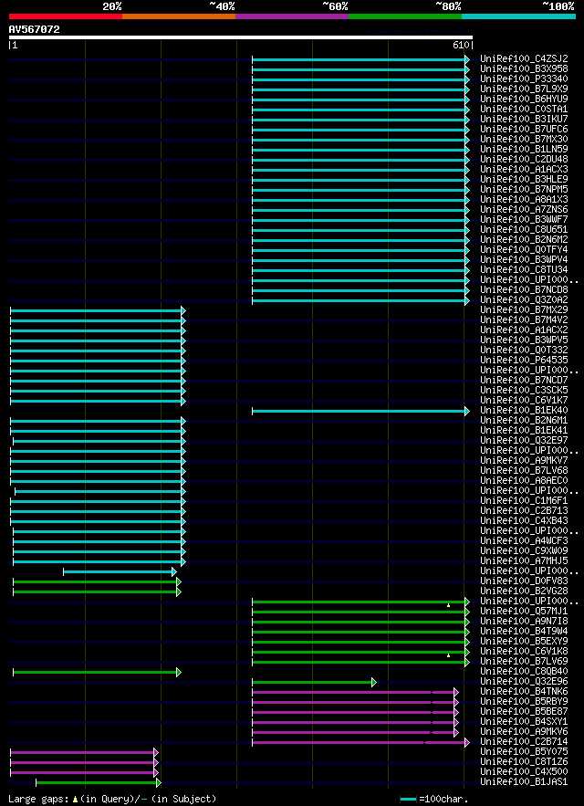Select the green alignment bar for UniRef100_D0FV83
This screenshot has height=806, width=584.
(x=97, y=581)
